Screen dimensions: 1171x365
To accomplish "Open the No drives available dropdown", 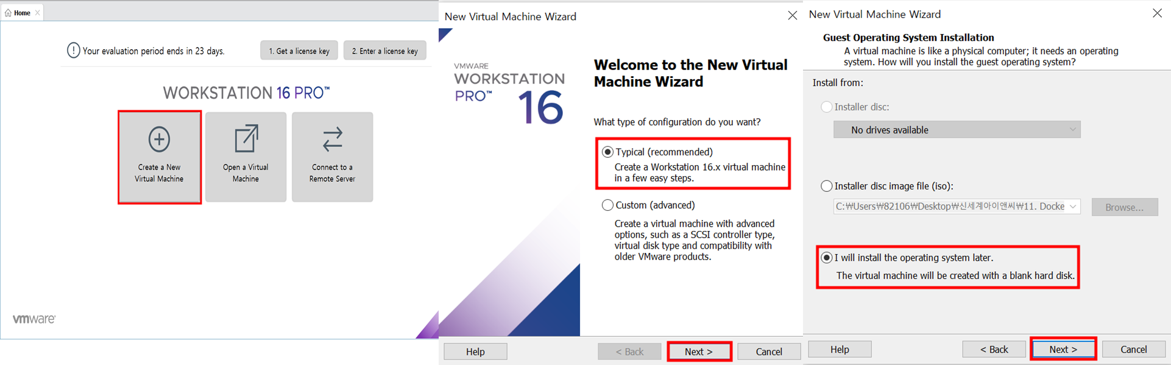I will 957,129.
